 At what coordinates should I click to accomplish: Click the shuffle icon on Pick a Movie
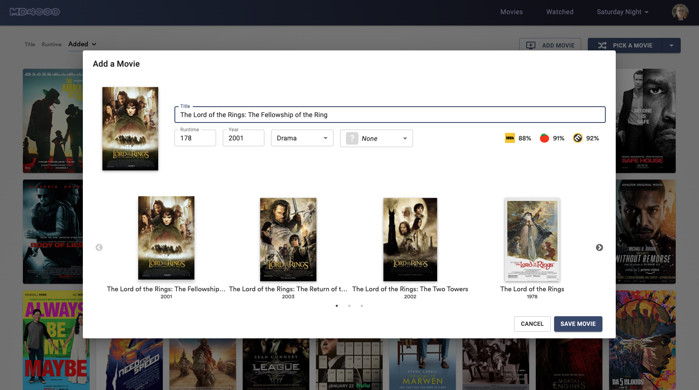(x=603, y=45)
